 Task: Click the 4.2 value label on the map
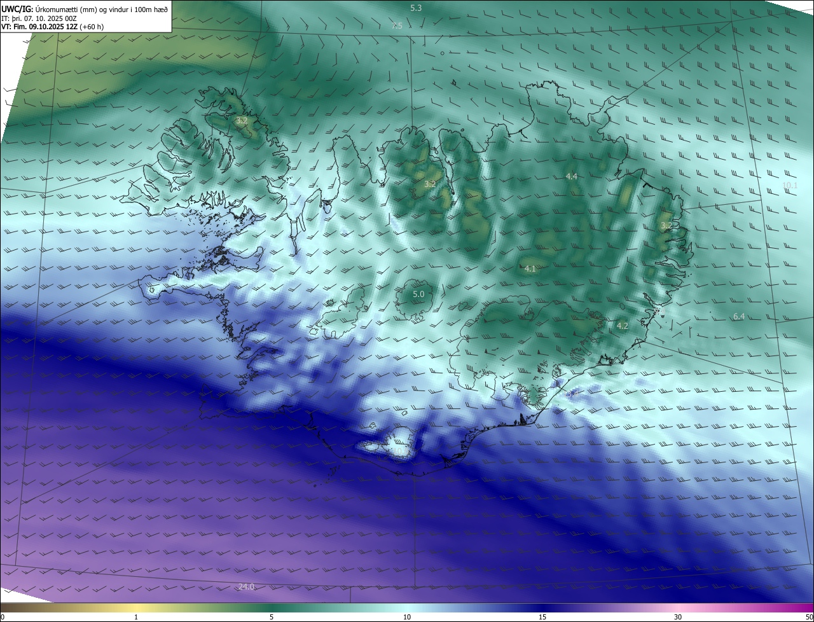pyautogui.click(x=622, y=326)
